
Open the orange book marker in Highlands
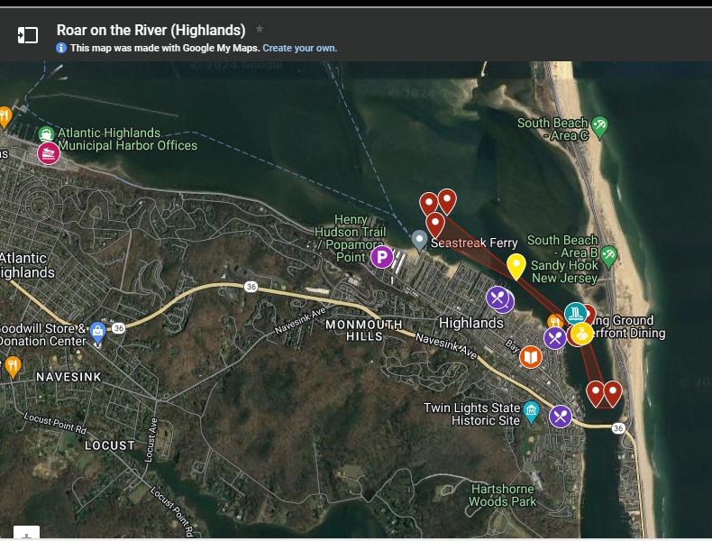(532, 357)
